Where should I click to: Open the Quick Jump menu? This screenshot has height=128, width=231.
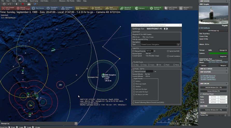click(34, 1)
